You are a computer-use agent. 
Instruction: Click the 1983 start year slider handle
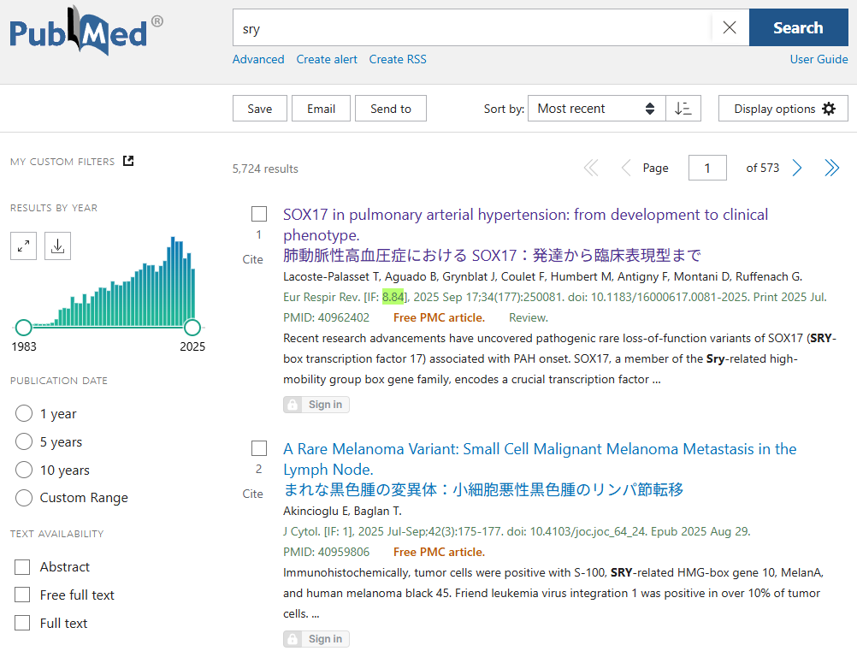click(x=24, y=327)
